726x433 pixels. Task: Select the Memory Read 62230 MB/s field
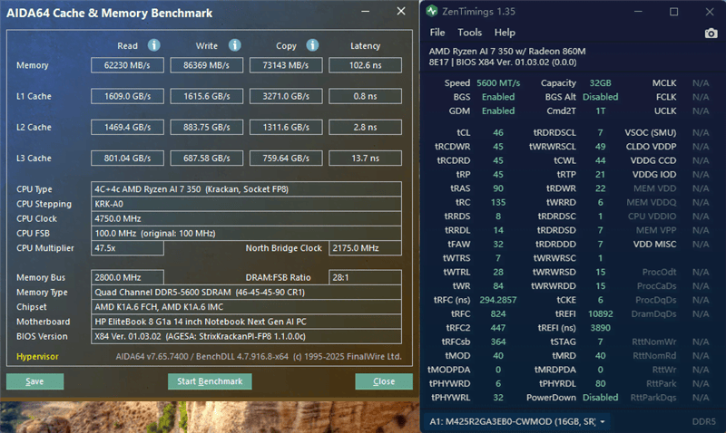coord(126,65)
